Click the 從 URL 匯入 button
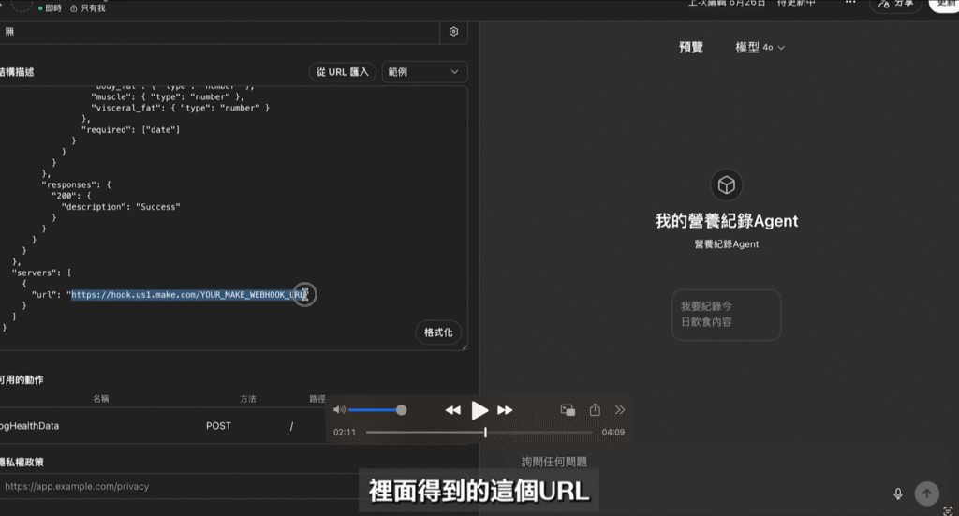Viewport: 959px width, 516px height. [342, 72]
